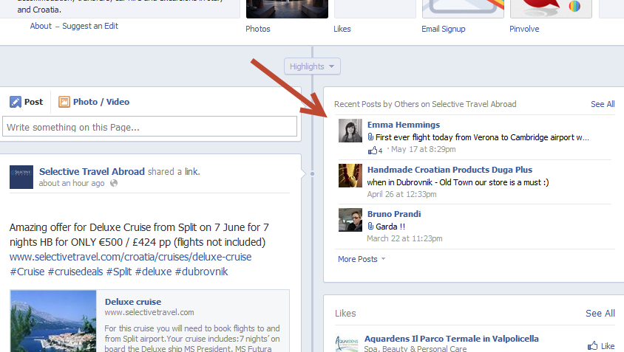Viewport: 624px width, 352px height.
Task: Click the thumbs-up likes icon on Emma Hemmings post
Action: 372,151
